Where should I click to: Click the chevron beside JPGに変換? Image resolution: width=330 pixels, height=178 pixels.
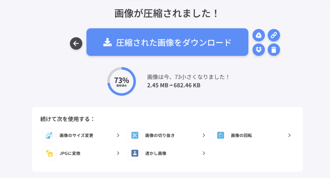[118, 153]
